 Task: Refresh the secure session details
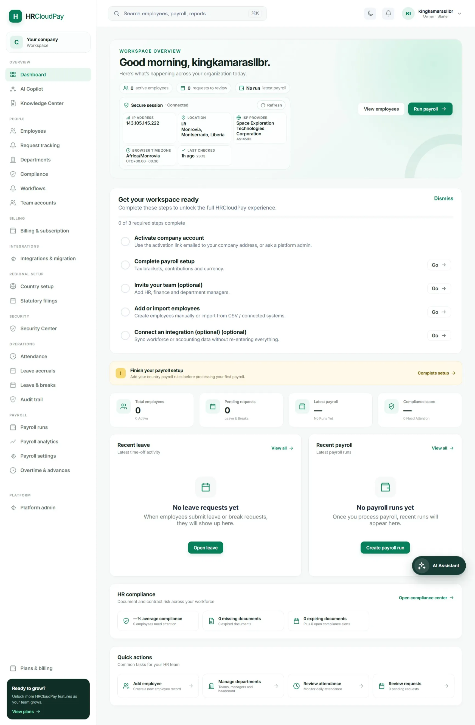pos(271,105)
